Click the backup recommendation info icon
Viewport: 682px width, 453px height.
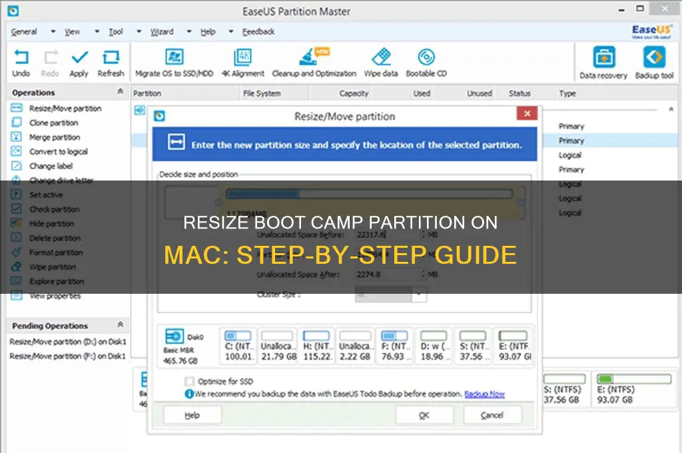[x=189, y=394]
